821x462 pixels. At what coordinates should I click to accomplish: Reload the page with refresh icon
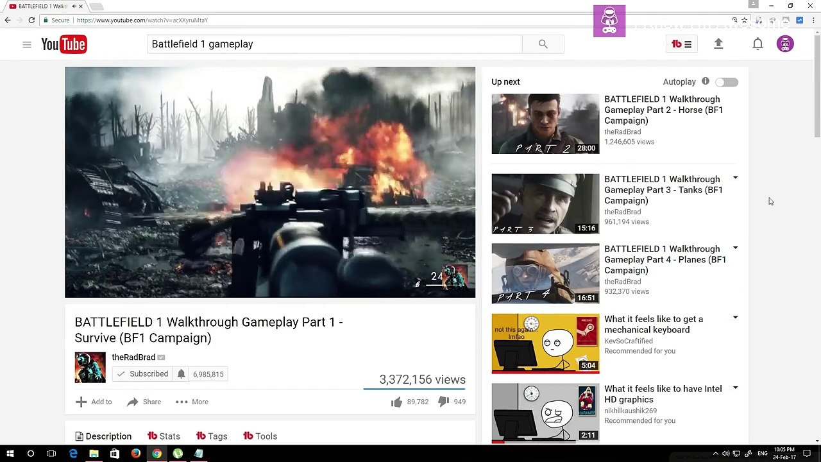click(x=31, y=20)
